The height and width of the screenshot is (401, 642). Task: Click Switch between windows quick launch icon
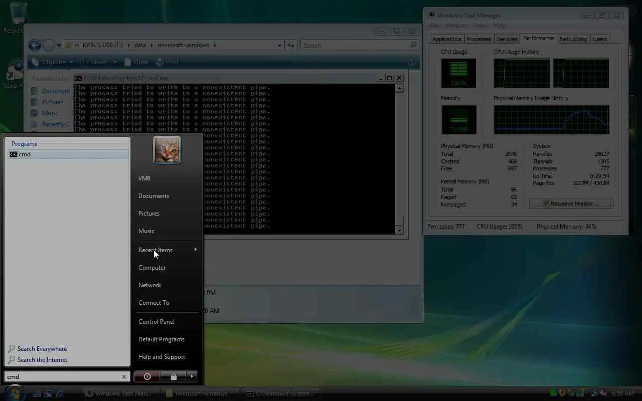click(x=48, y=393)
